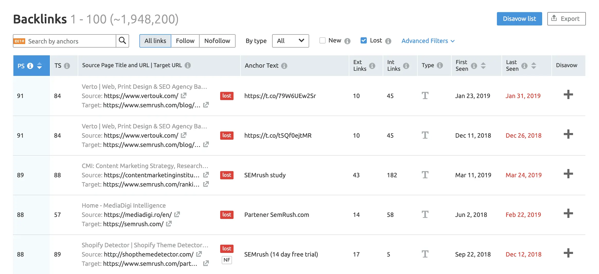
Task: Add Mar 24, 2019 row to disavow
Action: click(568, 174)
